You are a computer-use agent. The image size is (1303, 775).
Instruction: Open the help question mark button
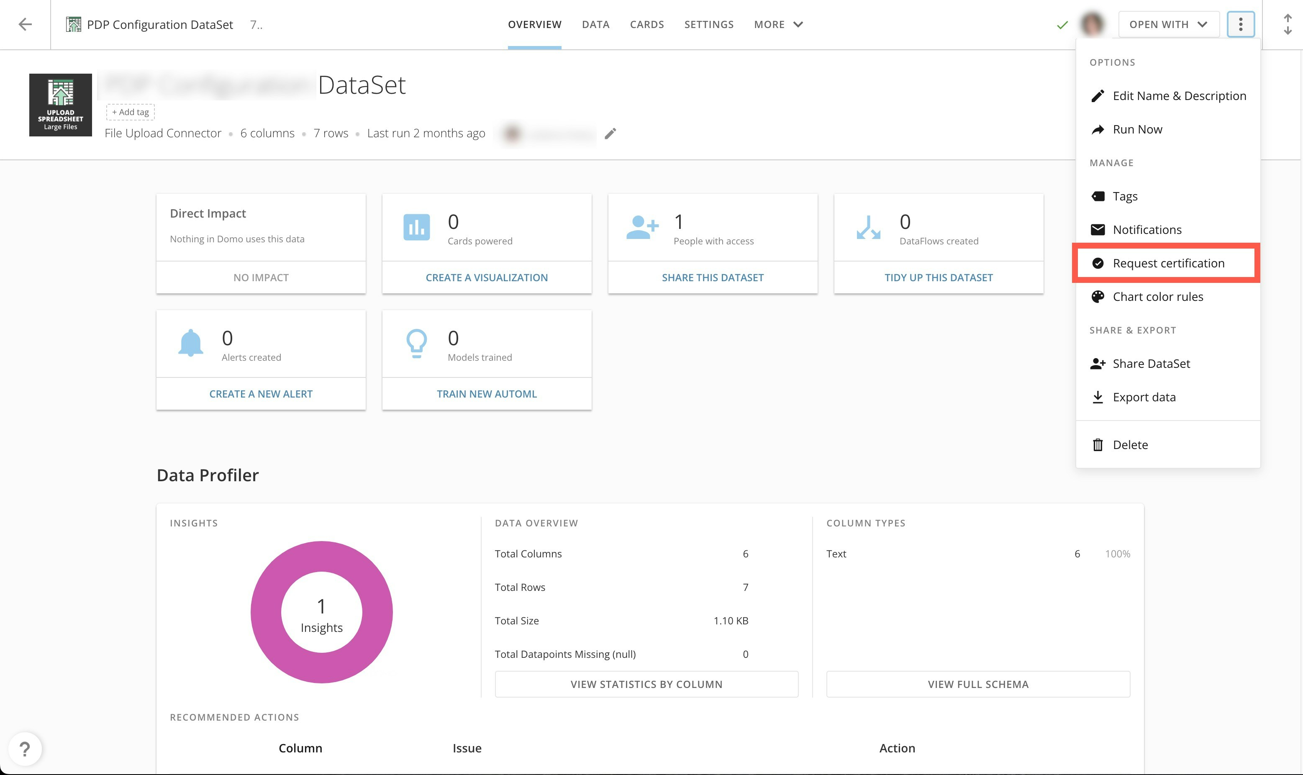click(x=25, y=749)
